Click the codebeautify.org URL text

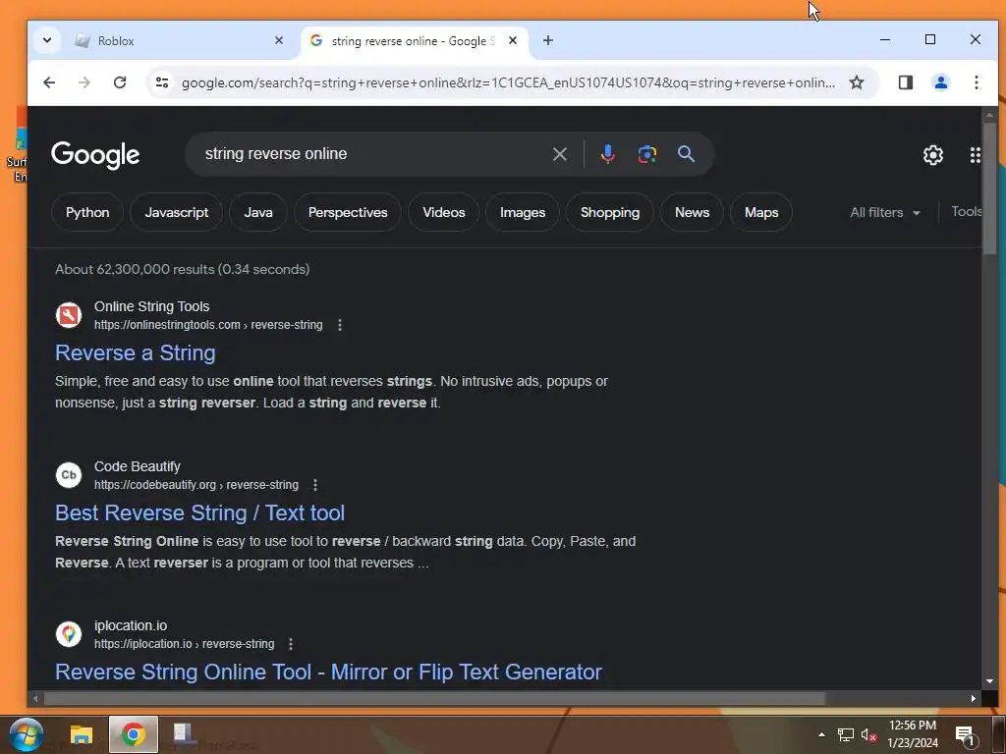point(196,485)
